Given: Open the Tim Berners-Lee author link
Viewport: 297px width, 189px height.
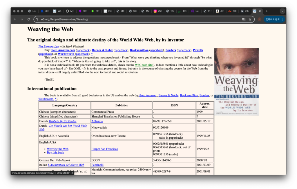Looking at the screenshot, I should pos(48,47).
